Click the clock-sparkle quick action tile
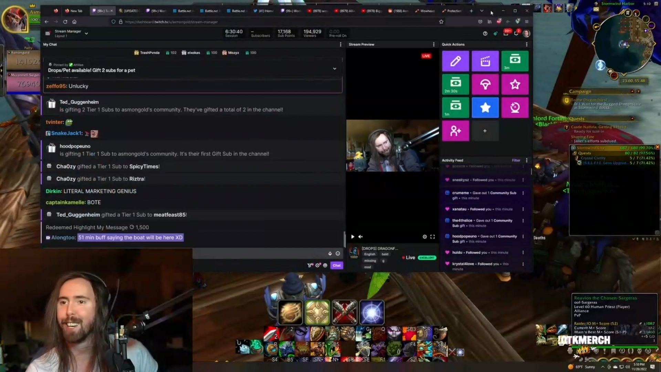The width and height of the screenshot is (661, 372). (515, 107)
